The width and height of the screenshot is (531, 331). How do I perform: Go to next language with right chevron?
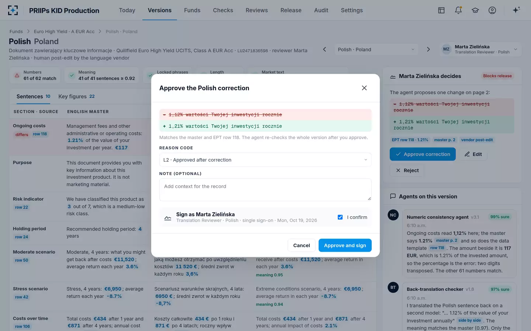click(x=428, y=49)
